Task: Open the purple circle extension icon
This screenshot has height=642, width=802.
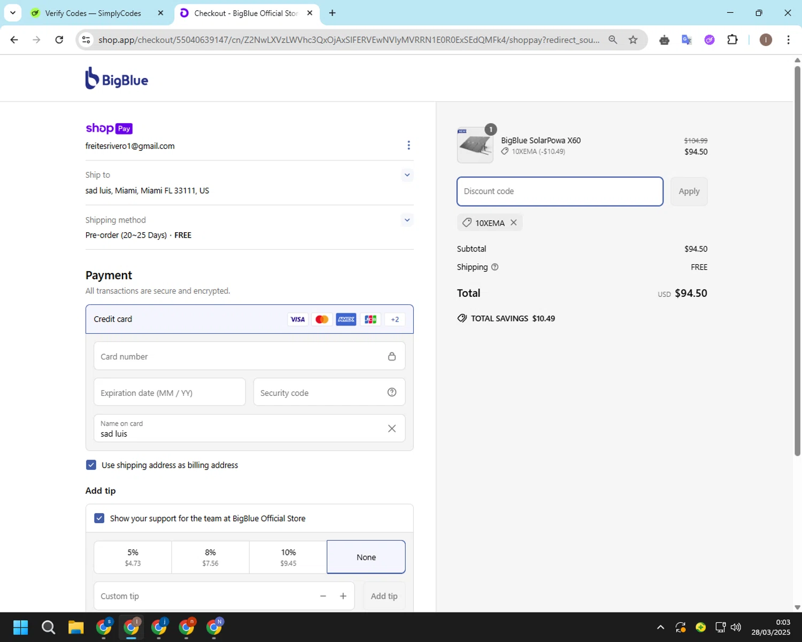Action: click(710, 40)
